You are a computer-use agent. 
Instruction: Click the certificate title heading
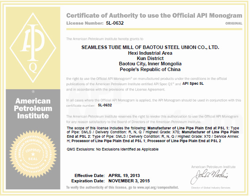pos(154,15)
